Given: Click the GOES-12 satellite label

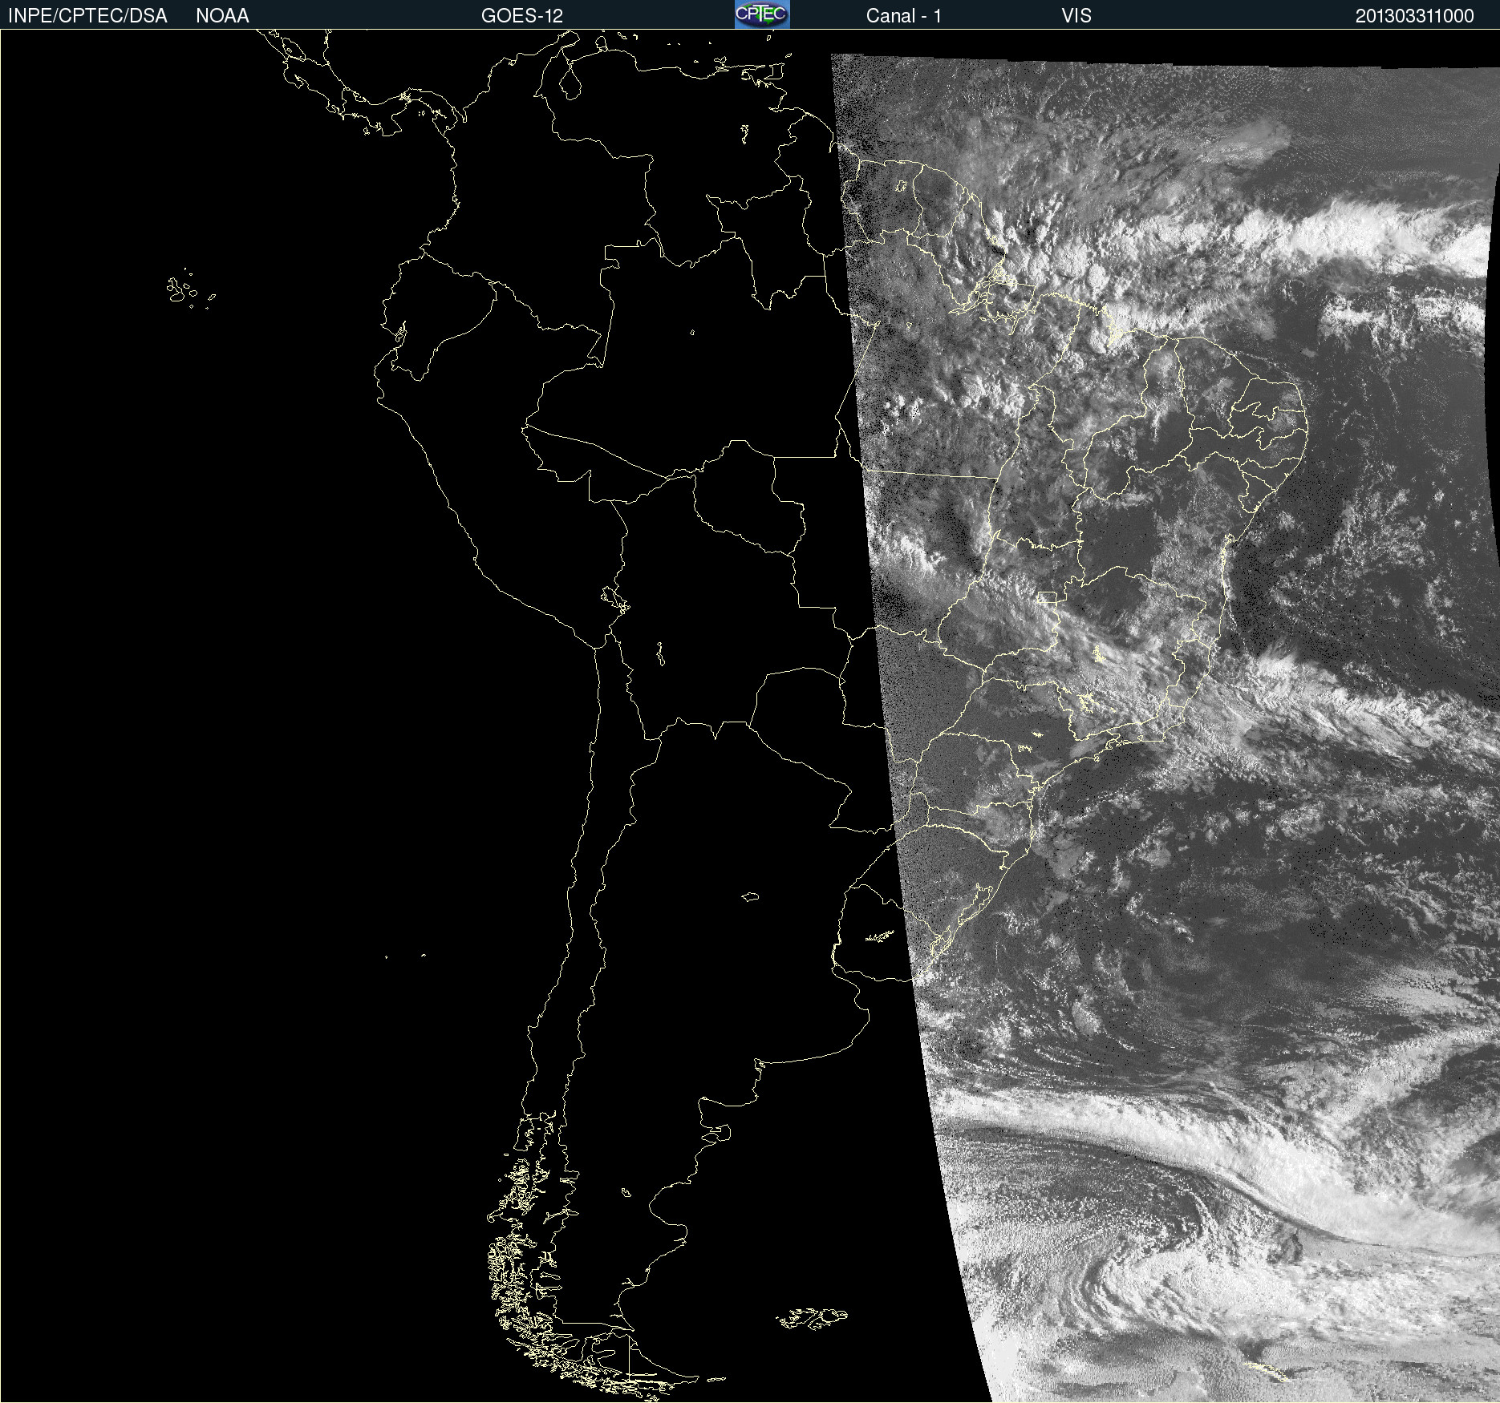Looking at the screenshot, I should click(522, 16).
